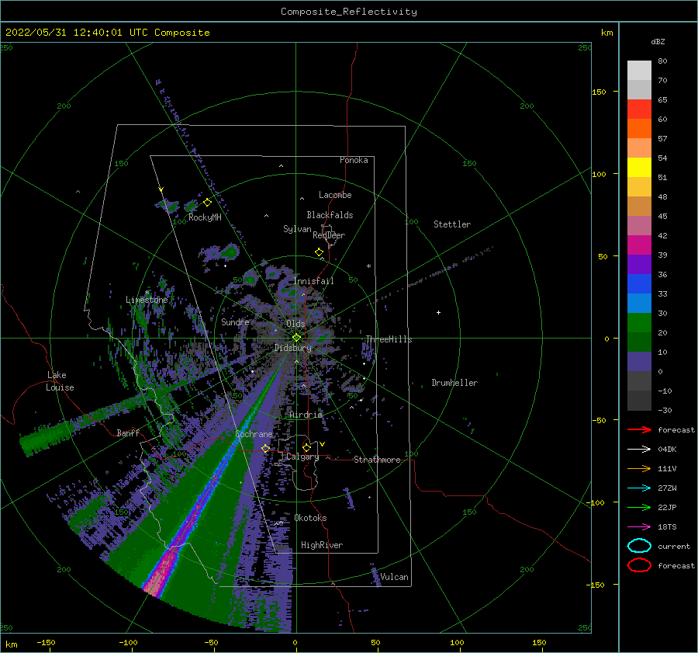Click the HighRiver town label
The height and width of the screenshot is (653, 698).
tap(322, 545)
